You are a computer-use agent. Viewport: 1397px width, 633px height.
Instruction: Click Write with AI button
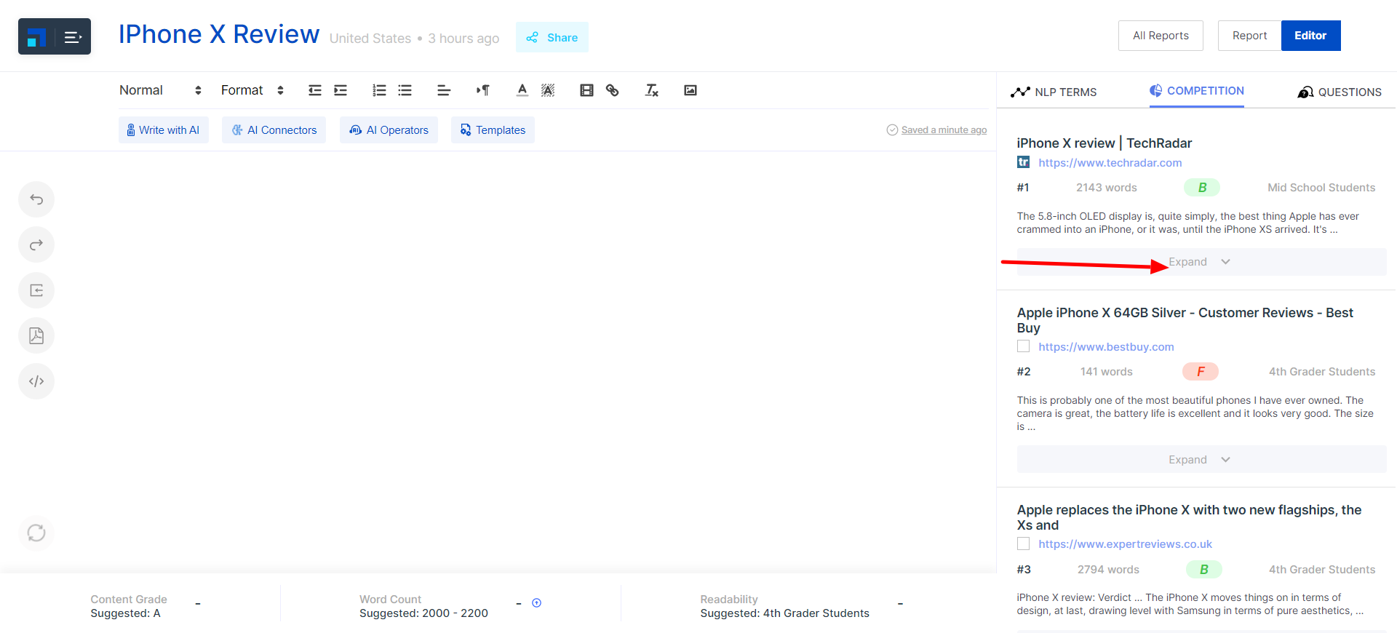164,130
